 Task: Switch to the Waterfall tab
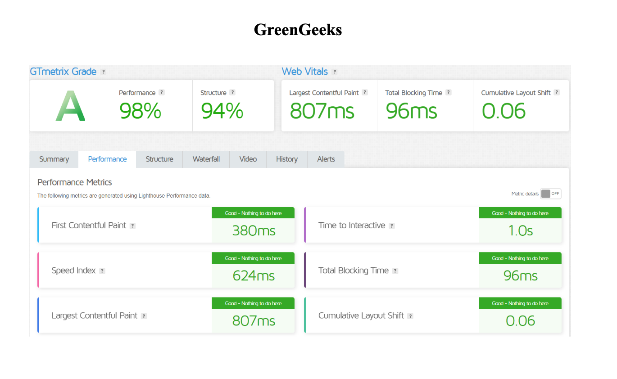coord(206,159)
